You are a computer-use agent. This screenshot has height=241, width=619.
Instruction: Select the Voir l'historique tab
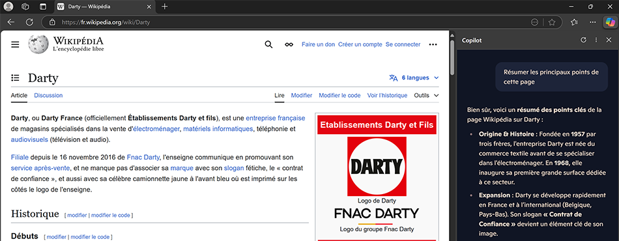[387, 96]
